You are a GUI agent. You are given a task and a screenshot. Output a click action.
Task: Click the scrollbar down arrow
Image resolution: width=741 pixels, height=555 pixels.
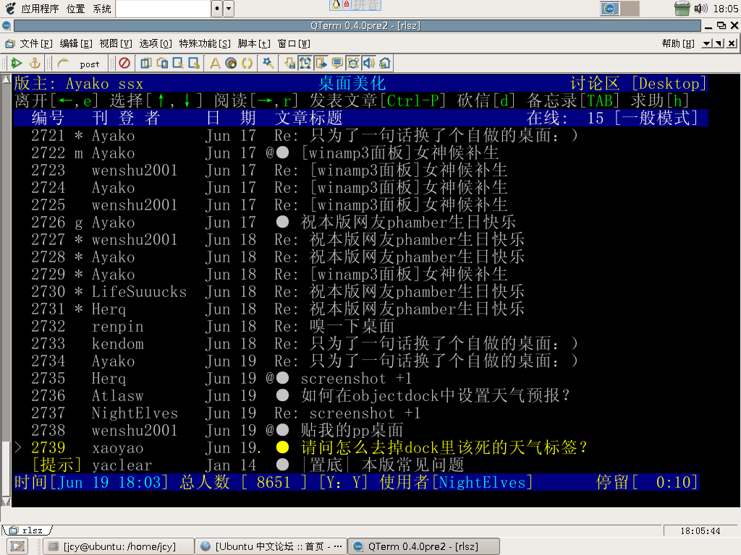coord(6,502)
